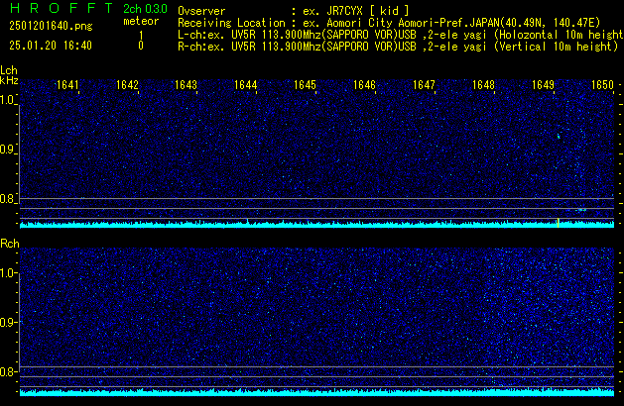
Task: Click the 2ch 0.3.0 version label
Action: coord(145,9)
